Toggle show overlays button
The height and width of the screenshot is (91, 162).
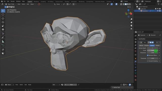pos(116,4)
